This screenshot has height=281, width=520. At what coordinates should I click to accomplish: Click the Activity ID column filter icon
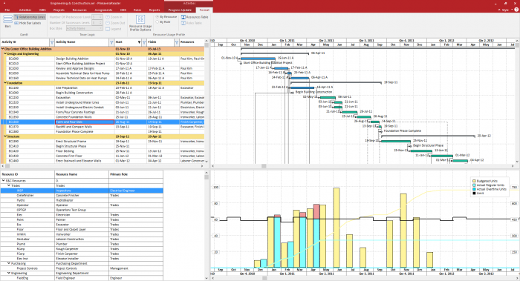tap(52, 42)
